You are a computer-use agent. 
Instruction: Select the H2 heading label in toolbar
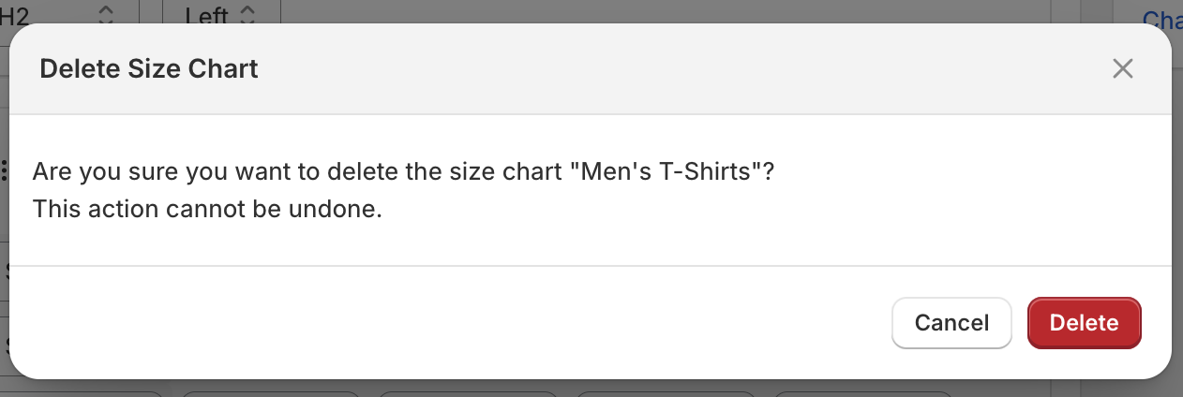pyautogui.click(x=15, y=13)
